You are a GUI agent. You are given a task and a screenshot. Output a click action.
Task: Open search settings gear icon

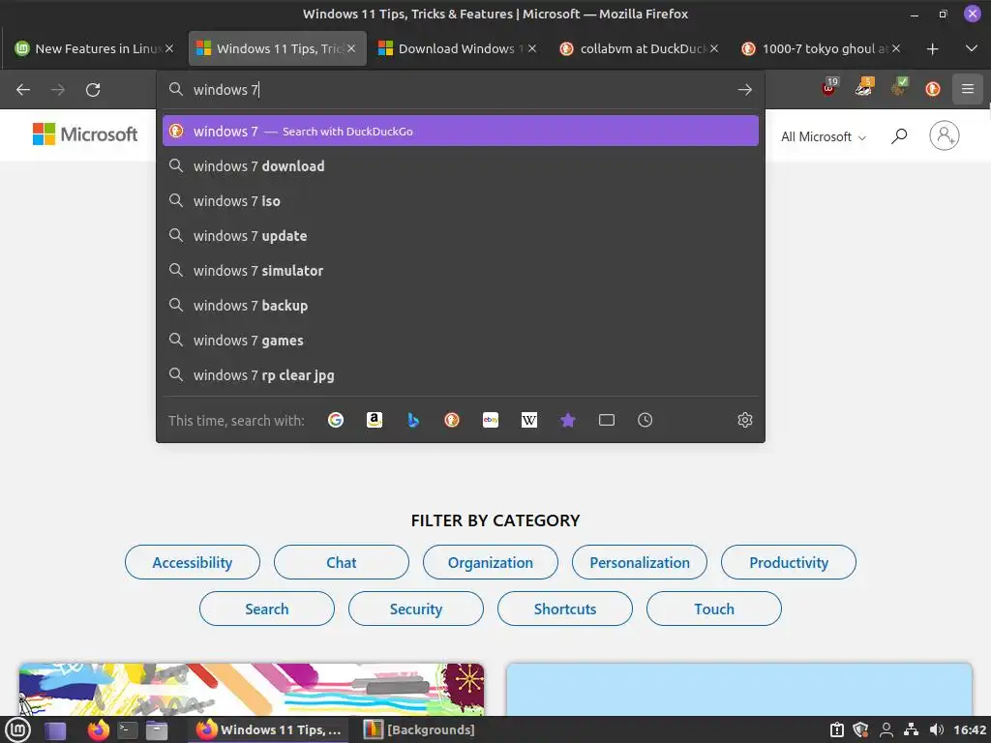click(745, 420)
